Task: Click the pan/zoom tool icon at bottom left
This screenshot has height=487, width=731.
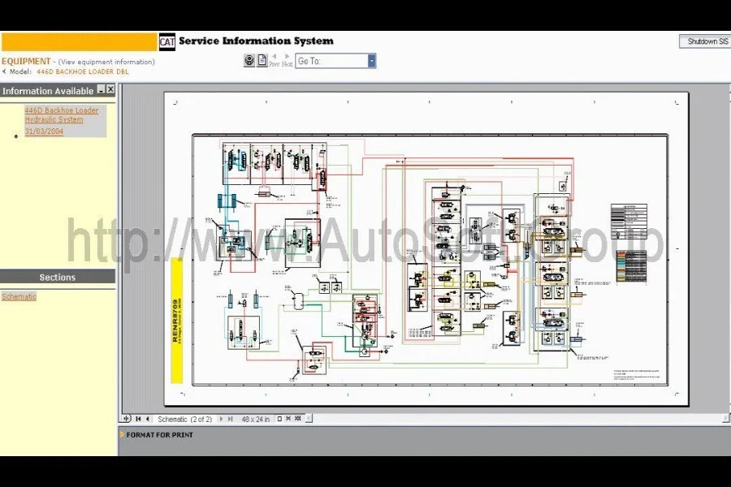Action: (126, 419)
